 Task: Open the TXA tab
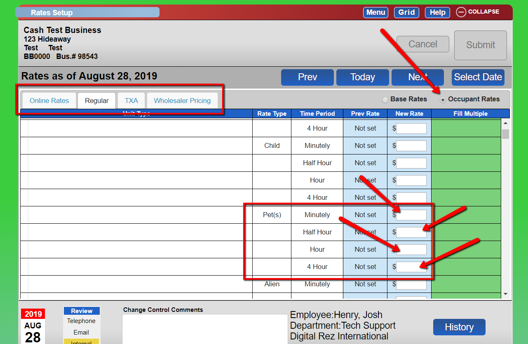pyautogui.click(x=131, y=101)
